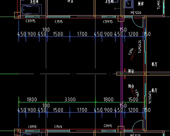Screen dimensions: 170x136
Task: Select the 阳台 label beside the drain marker
Action: click(131, 71)
